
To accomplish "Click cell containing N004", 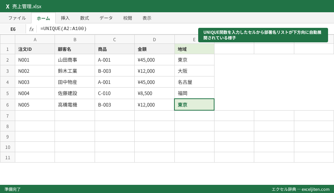I will pos(35,93).
